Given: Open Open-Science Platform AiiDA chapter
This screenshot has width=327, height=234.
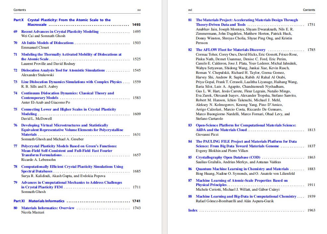Looking at the screenshot, I should pos(246,127).
